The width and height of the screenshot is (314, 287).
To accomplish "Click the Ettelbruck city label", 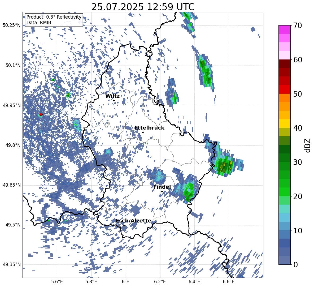I will coord(149,128).
